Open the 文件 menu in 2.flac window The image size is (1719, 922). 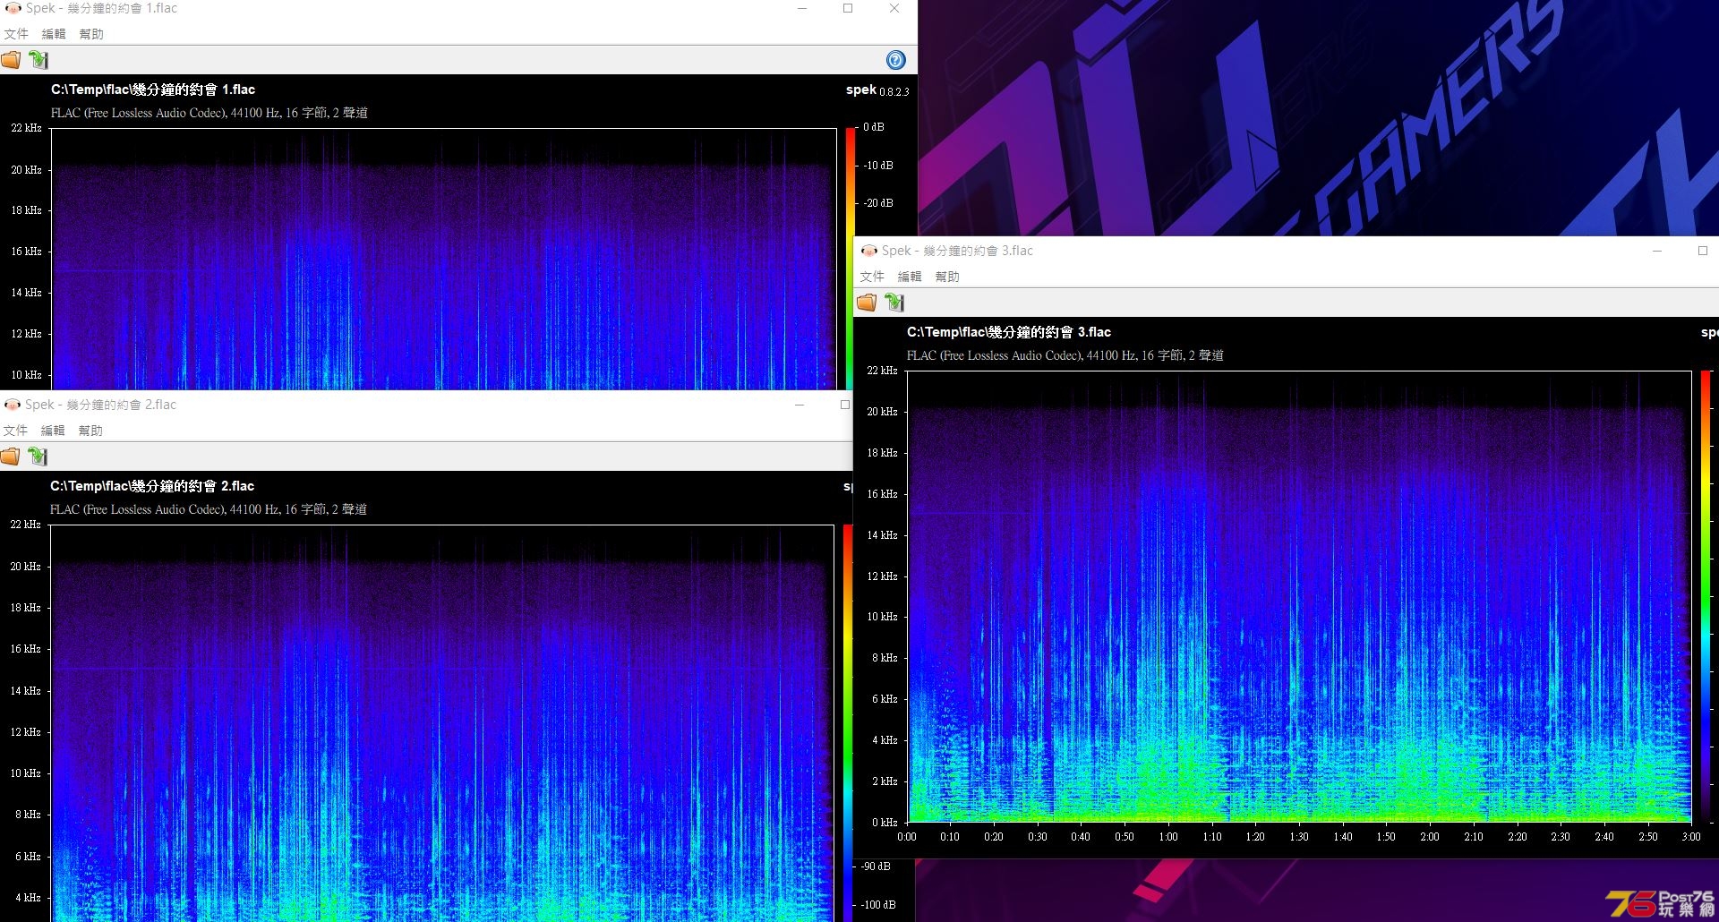point(15,431)
